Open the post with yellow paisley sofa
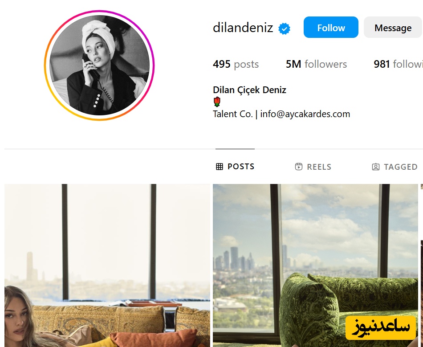This screenshot has height=347, width=423. tap(107, 265)
